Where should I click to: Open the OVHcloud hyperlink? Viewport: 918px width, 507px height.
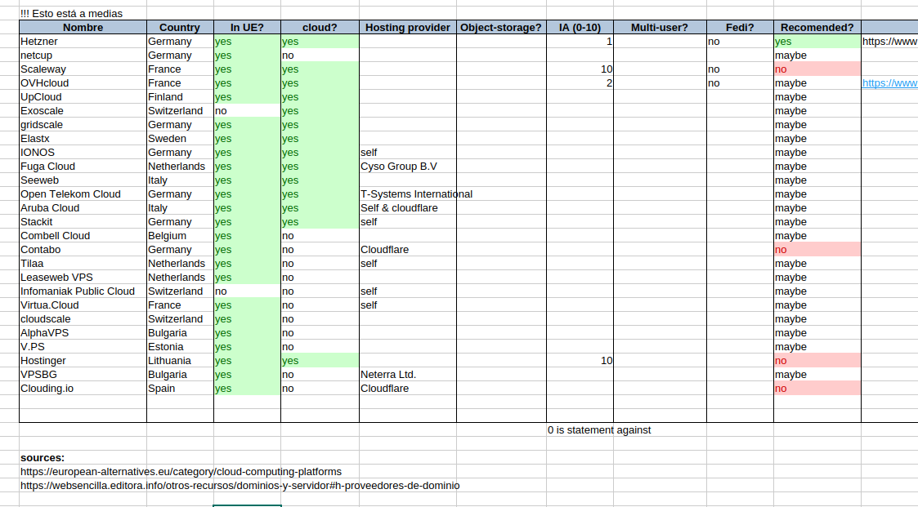coord(889,83)
